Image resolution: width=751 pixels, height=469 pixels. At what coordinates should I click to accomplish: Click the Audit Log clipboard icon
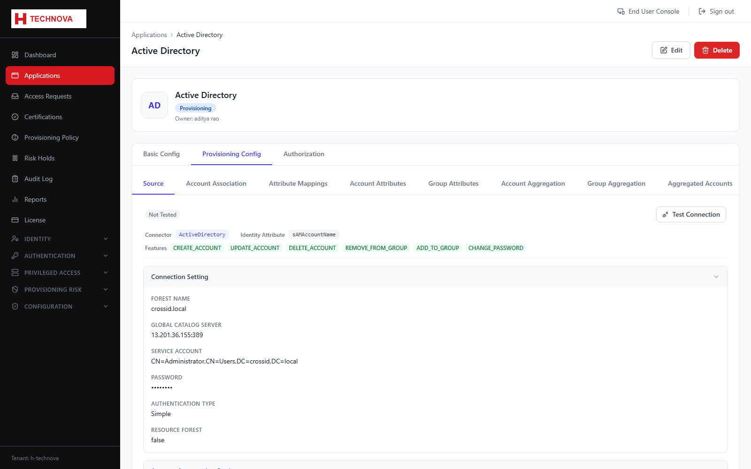pos(15,179)
